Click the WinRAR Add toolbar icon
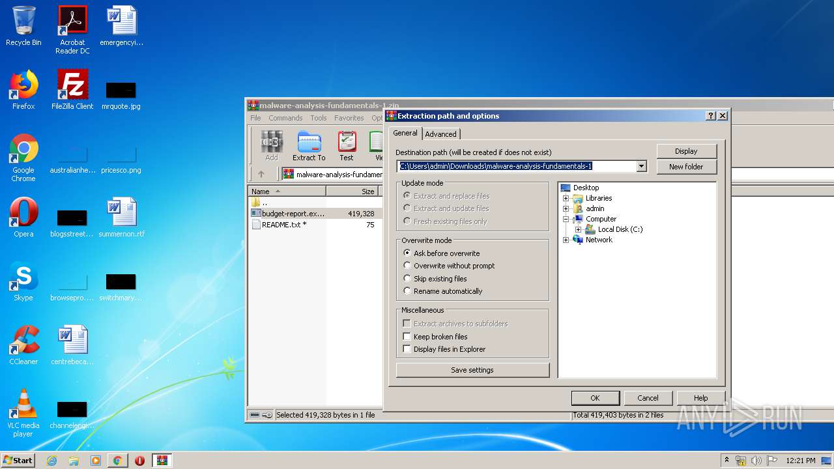 point(272,146)
